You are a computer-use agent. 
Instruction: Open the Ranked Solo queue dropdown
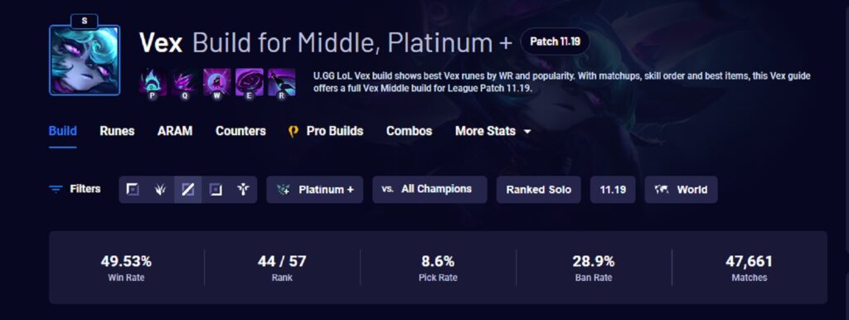538,190
